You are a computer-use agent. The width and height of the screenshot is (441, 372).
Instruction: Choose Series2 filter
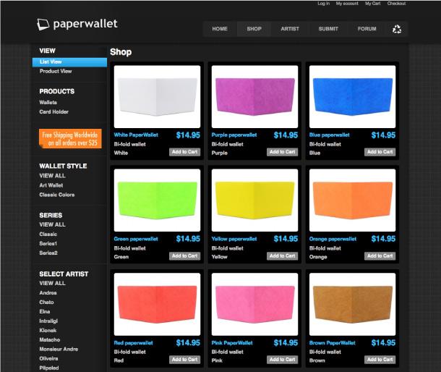tap(48, 253)
